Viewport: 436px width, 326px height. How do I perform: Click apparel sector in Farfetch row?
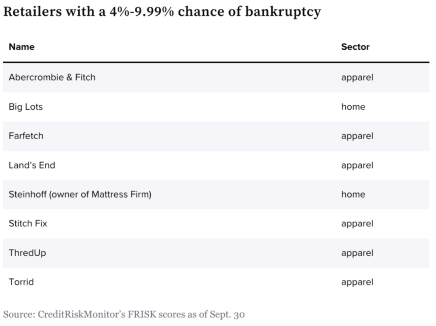pos(357,136)
